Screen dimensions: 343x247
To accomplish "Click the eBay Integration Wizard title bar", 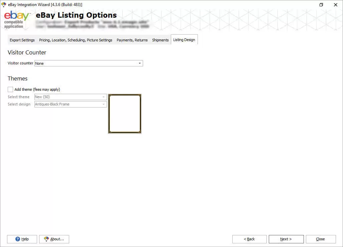I will click(x=167, y=5).
